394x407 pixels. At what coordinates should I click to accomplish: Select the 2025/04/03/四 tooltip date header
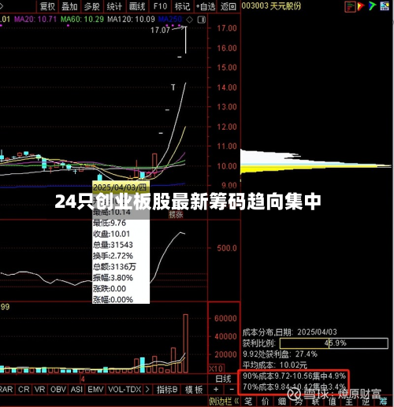[x=121, y=187]
